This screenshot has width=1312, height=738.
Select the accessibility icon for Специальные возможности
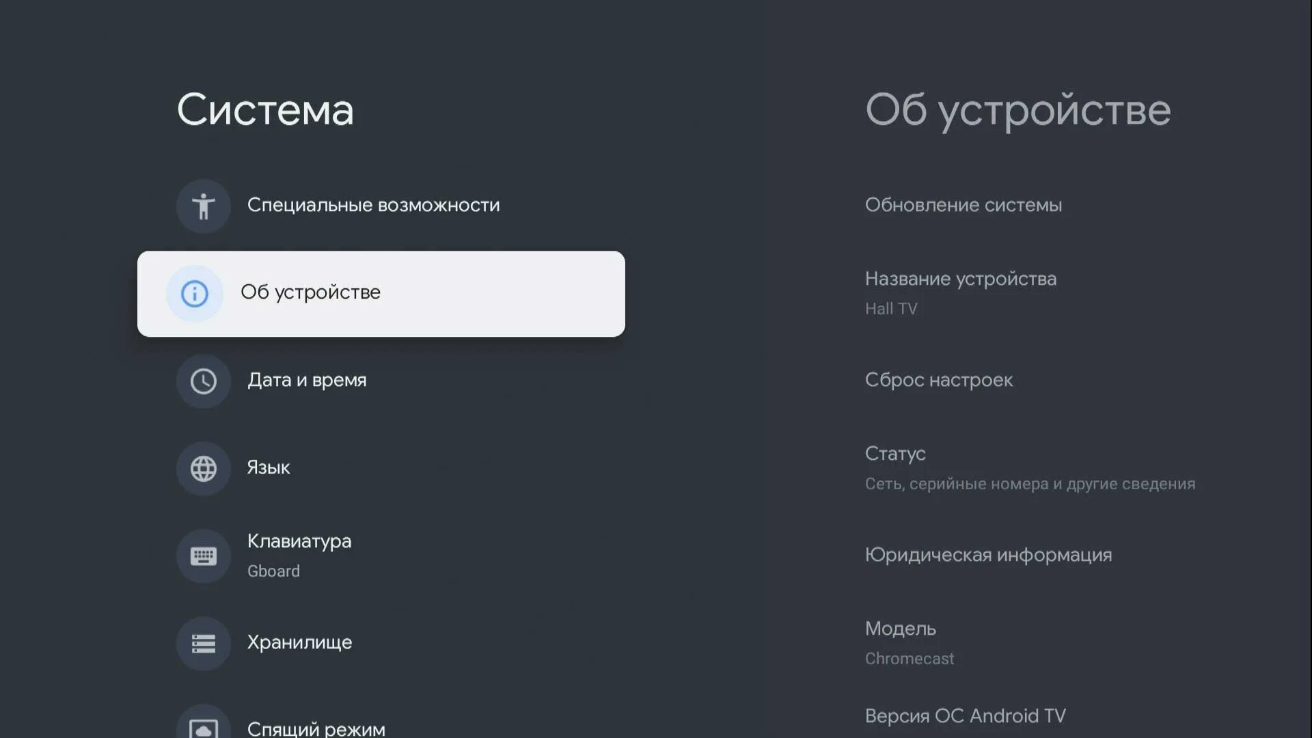point(203,206)
